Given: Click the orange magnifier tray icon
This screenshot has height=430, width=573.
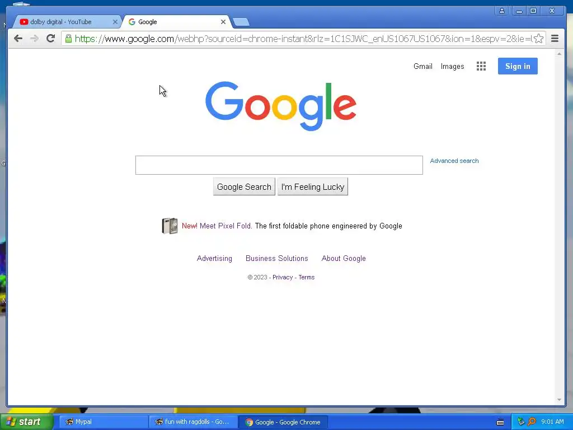Looking at the screenshot, I should tap(532, 422).
